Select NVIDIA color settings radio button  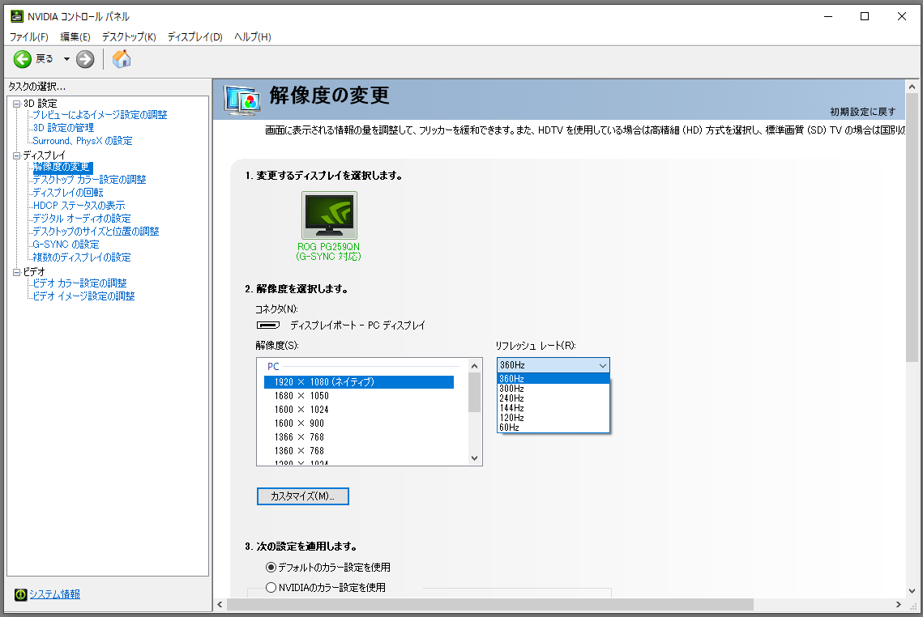[271, 588]
